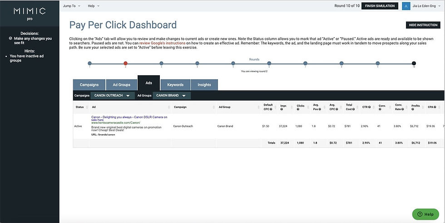The image size is (445, 223).
Task: Select the Ads tab
Action: tap(149, 83)
